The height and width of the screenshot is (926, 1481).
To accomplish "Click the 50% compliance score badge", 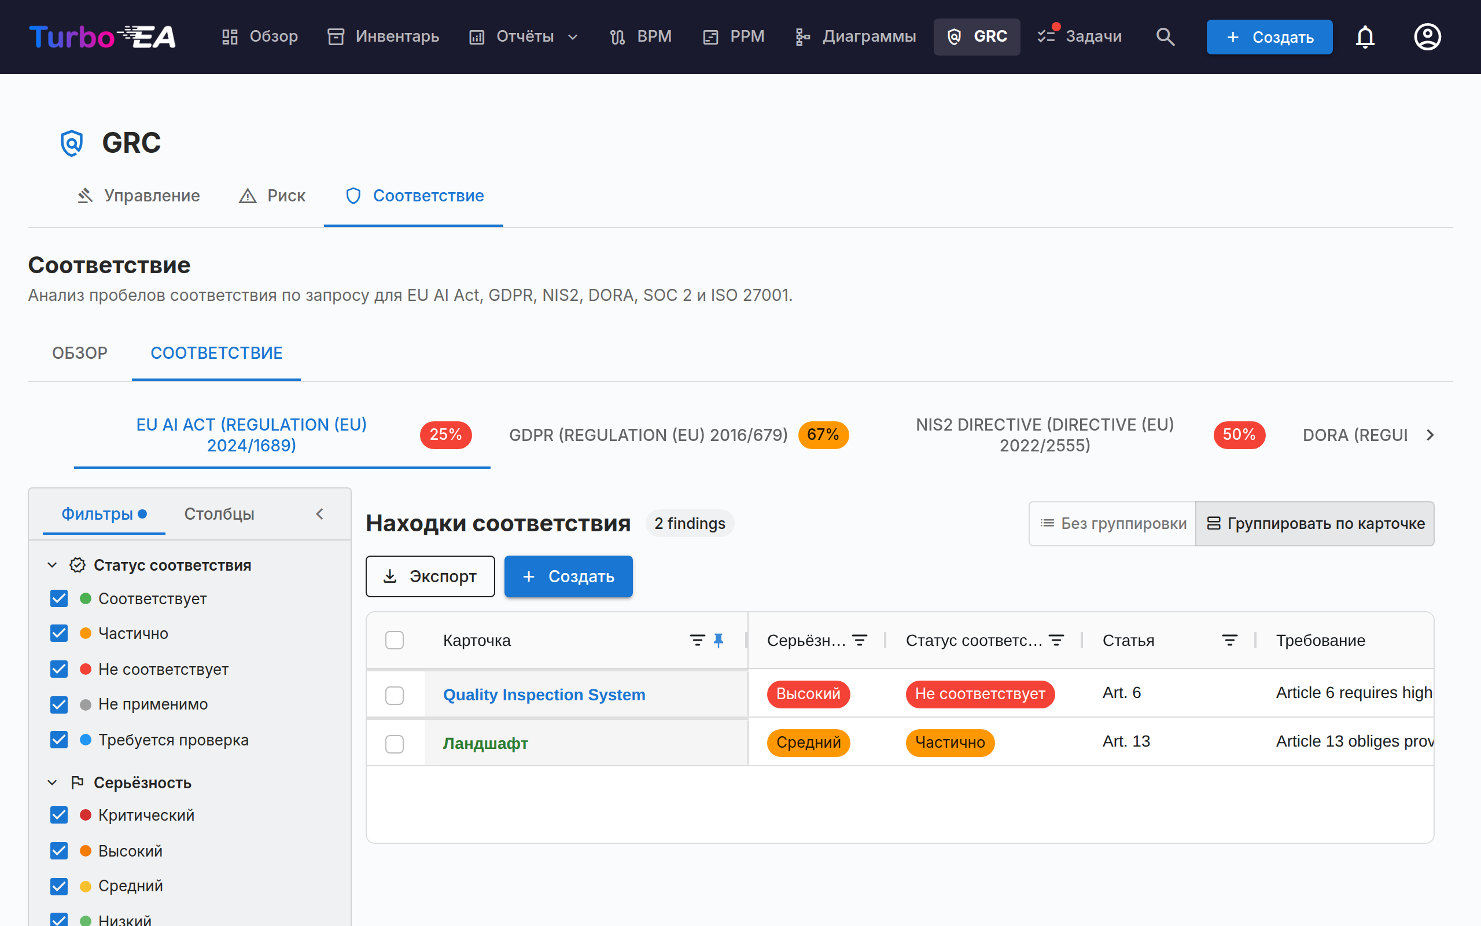I will coord(1239,435).
